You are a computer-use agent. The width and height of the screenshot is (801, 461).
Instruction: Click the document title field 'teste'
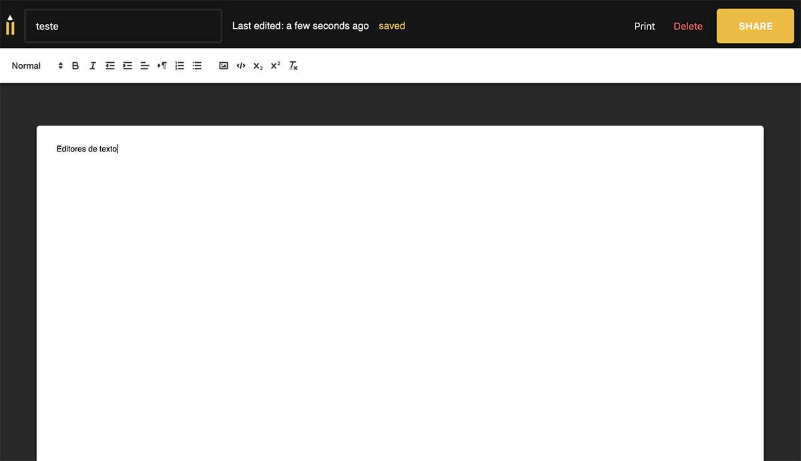click(x=123, y=26)
